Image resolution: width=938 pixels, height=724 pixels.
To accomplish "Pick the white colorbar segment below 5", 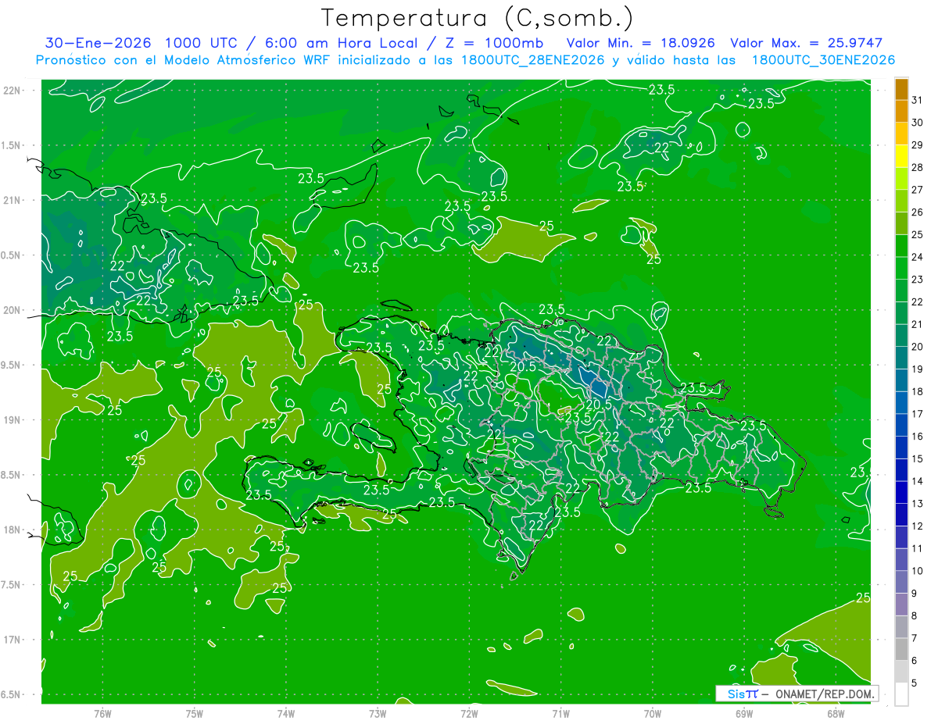I will point(901,694).
